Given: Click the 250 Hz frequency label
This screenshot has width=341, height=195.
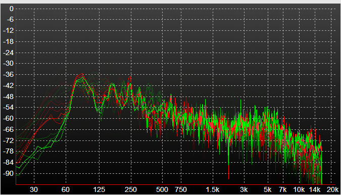Looking at the screenshot, I should pos(131,189).
